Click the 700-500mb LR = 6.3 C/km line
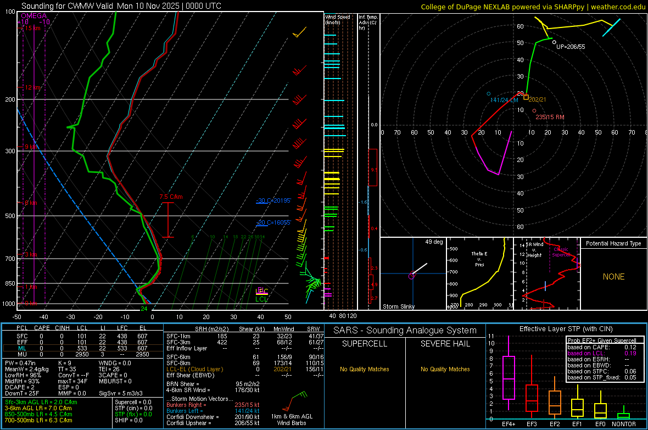Viewport: 648px width, 430px height. tap(38, 420)
